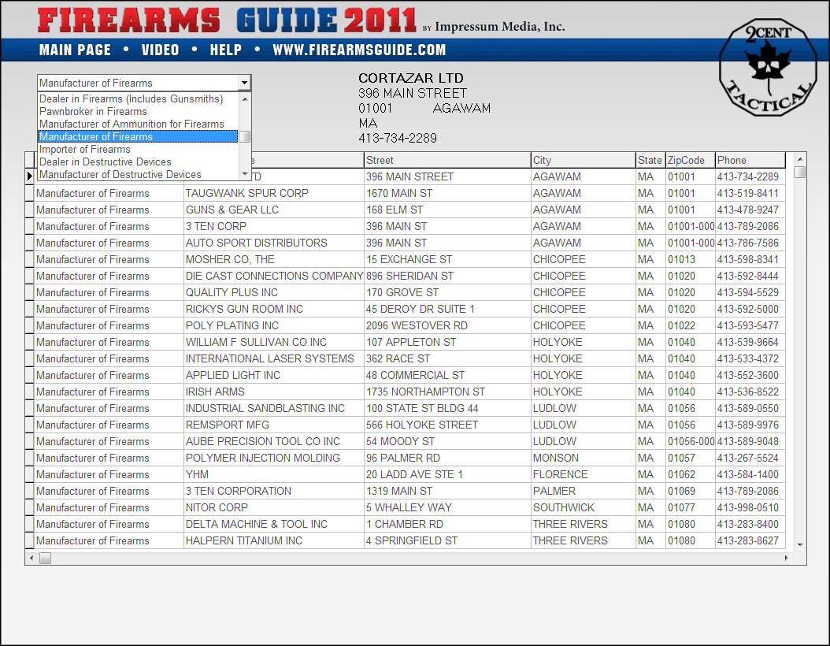Viewport: 830px width, 646px height.
Task: Click QUALITY PLUS INC cell
Action: pyautogui.click(x=274, y=292)
